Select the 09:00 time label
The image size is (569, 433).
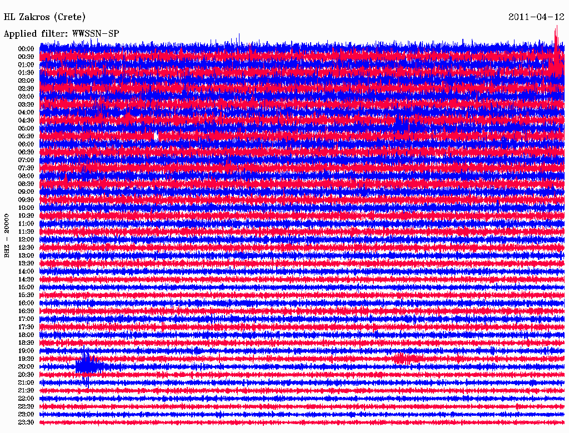26,192
